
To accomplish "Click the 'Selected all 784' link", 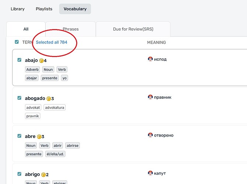I will click(x=52, y=42).
